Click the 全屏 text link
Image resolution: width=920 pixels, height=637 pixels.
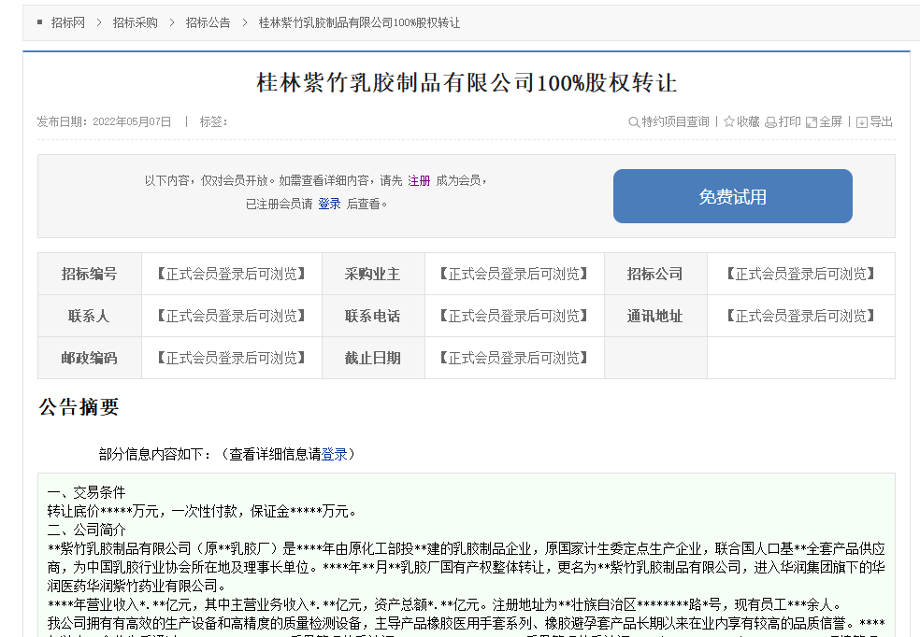[x=831, y=121]
